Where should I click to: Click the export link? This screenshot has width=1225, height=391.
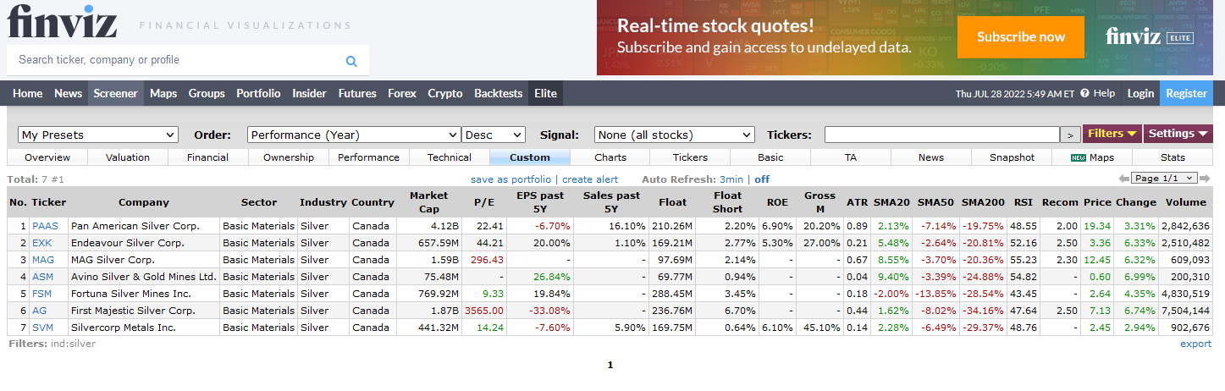(x=1195, y=344)
